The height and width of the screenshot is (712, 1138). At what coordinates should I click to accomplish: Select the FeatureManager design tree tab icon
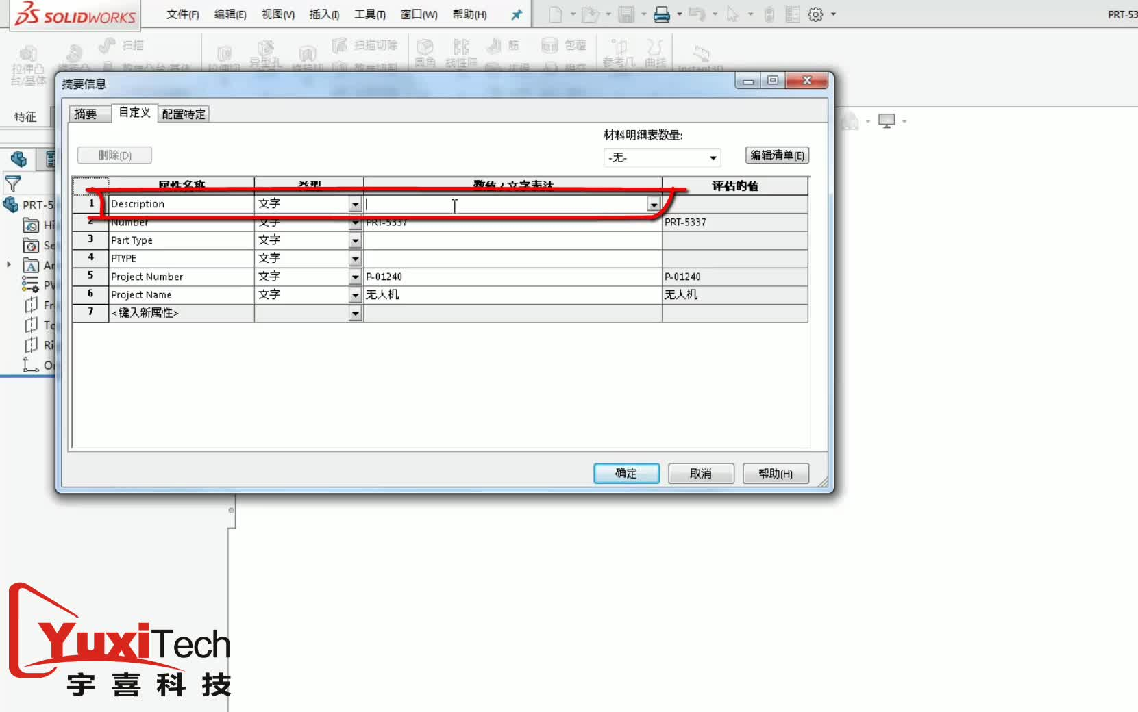pos(18,160)
